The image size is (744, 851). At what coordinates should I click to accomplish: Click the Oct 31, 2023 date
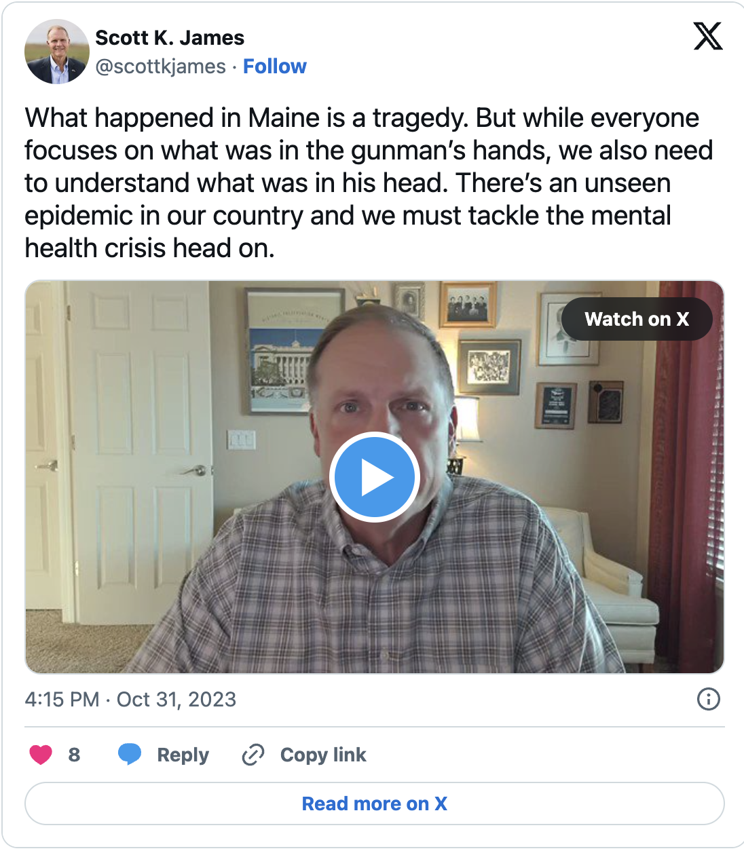pyautogui.click(x=176, y=699)
